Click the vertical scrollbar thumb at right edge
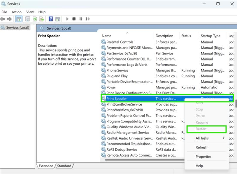The width and height of the screenshot is (237, 174). point(236,104)
